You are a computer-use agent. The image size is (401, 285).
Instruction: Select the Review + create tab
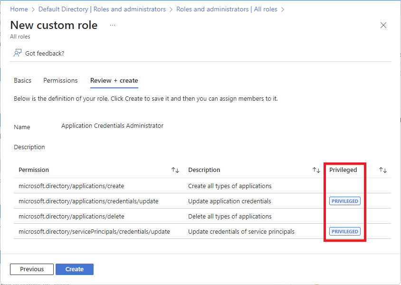(114, 80)
